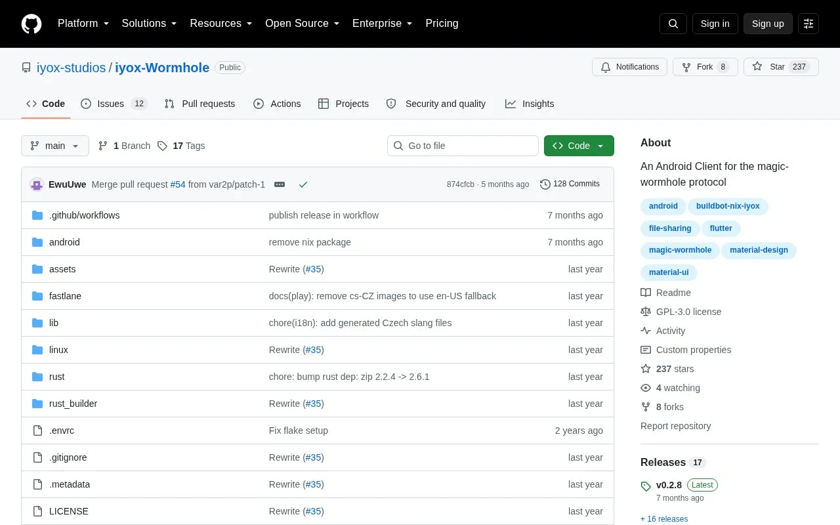Click the Tags label icon
This screenshot has height=525, width=840.
click(162, 146)
